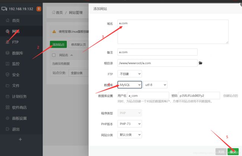The width and height of the screenshot is (242, 156).
Task: Tick the select-all checkbox beside 网站名
Action: [54, 55]
